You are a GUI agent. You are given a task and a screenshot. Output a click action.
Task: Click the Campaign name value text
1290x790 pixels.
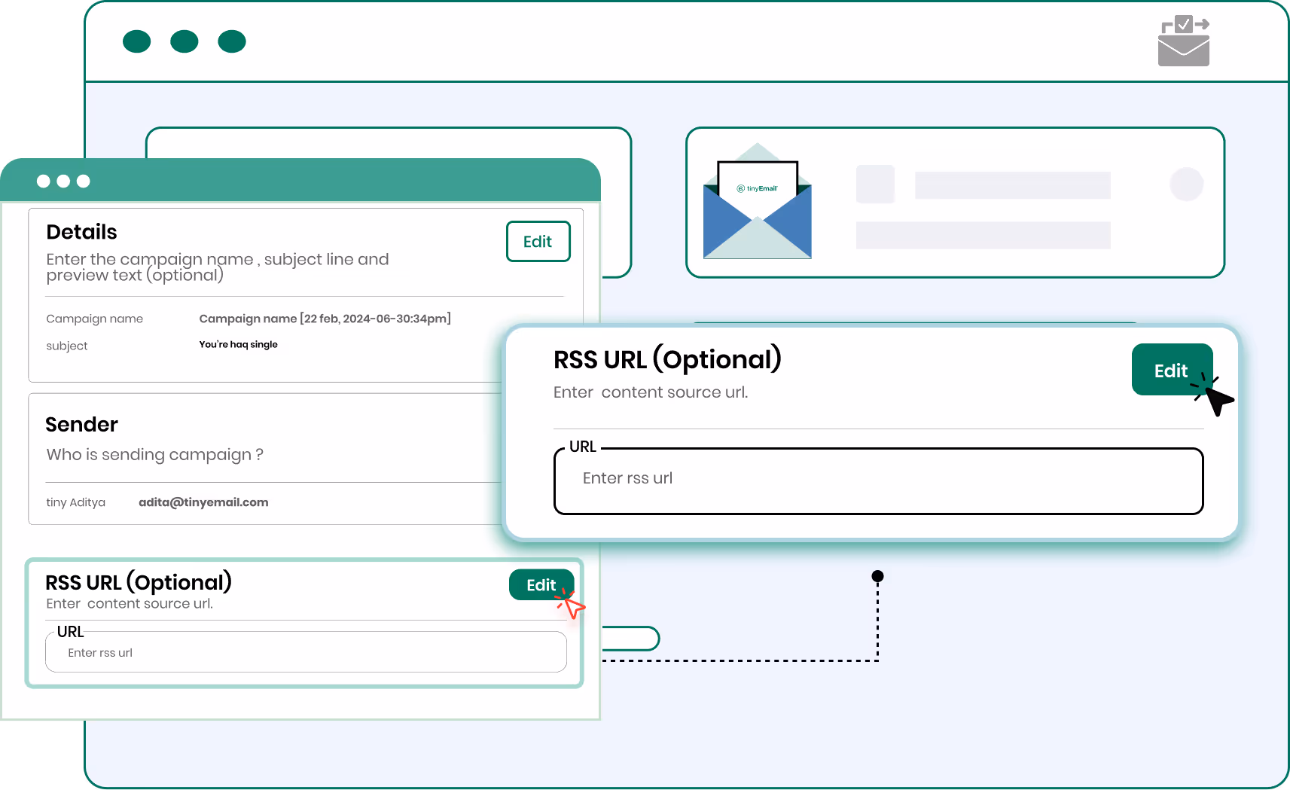pyautogui.click(x=324, y=319)
